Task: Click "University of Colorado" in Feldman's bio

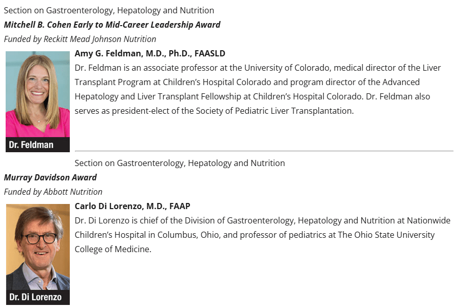Action: coord(288,68)
